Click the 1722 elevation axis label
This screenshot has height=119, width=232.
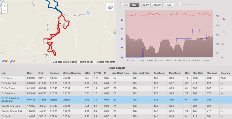(x=217, y=16)
